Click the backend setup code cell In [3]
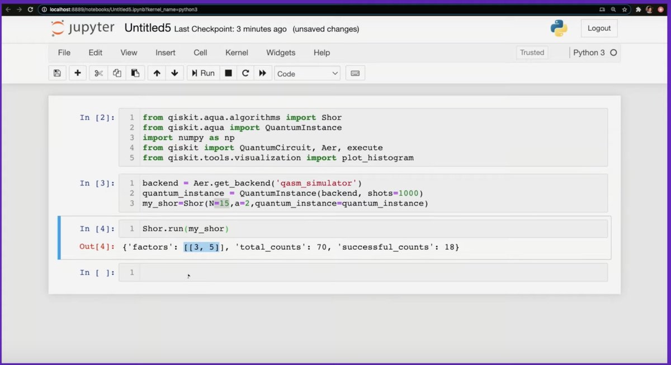The height and width of the screenshot is (365, 671). (x=373, y=193)
